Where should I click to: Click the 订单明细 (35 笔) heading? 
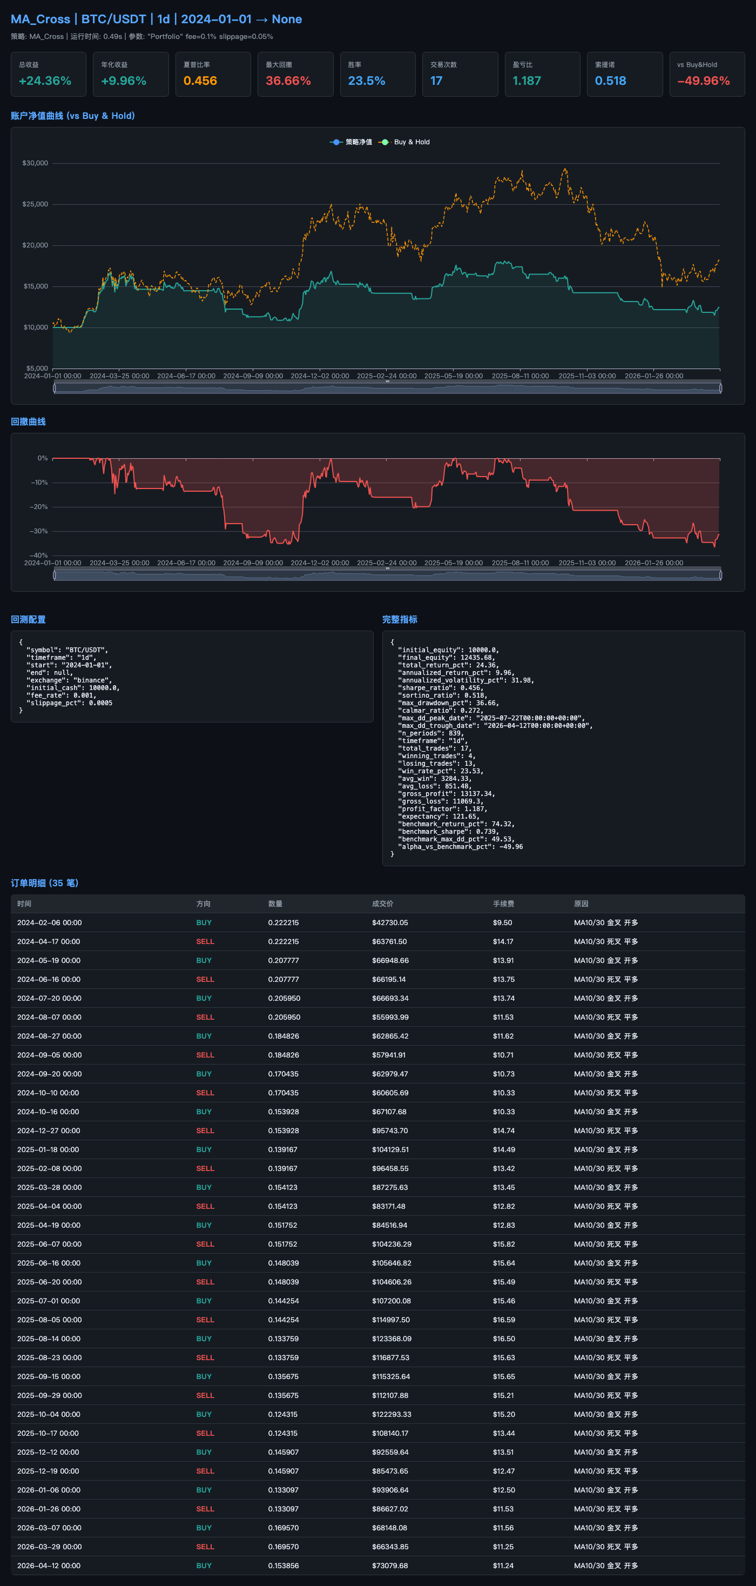click(44, 883)
